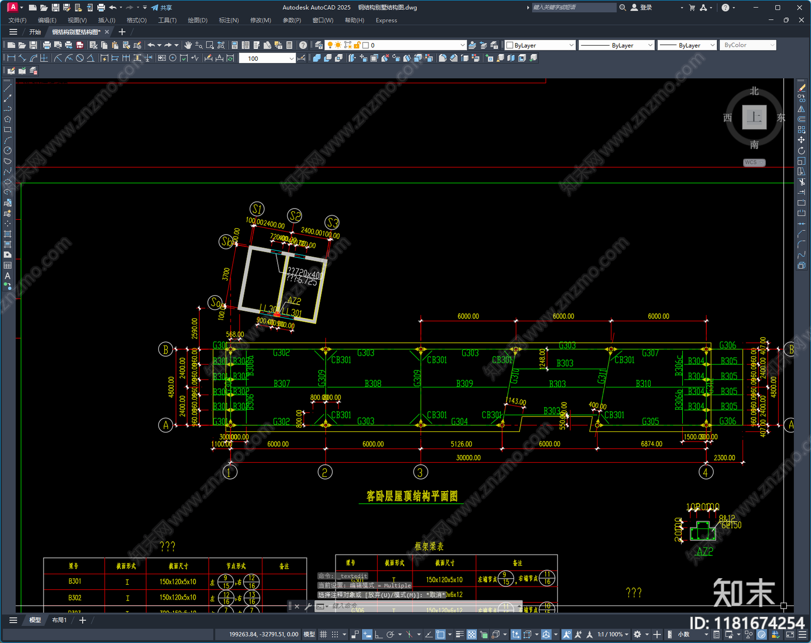The width and height of the screenshot is (811, 643).
Task: Toggle the layer lock padlock icon
Action: point(357,45)
